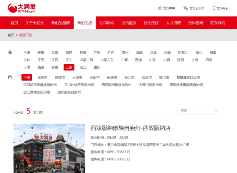This screenshot has height=173, width=237.
Task: Choose 宁夏 province
Action: [x=124, y=60]
